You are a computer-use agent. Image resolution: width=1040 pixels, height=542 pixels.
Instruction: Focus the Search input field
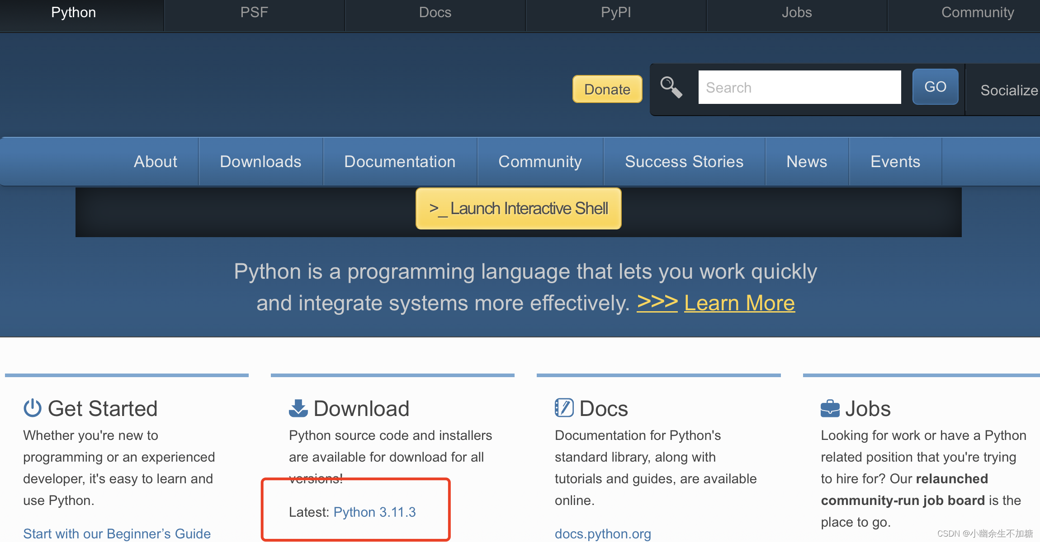pyautogui.click(x=799, y=87)
